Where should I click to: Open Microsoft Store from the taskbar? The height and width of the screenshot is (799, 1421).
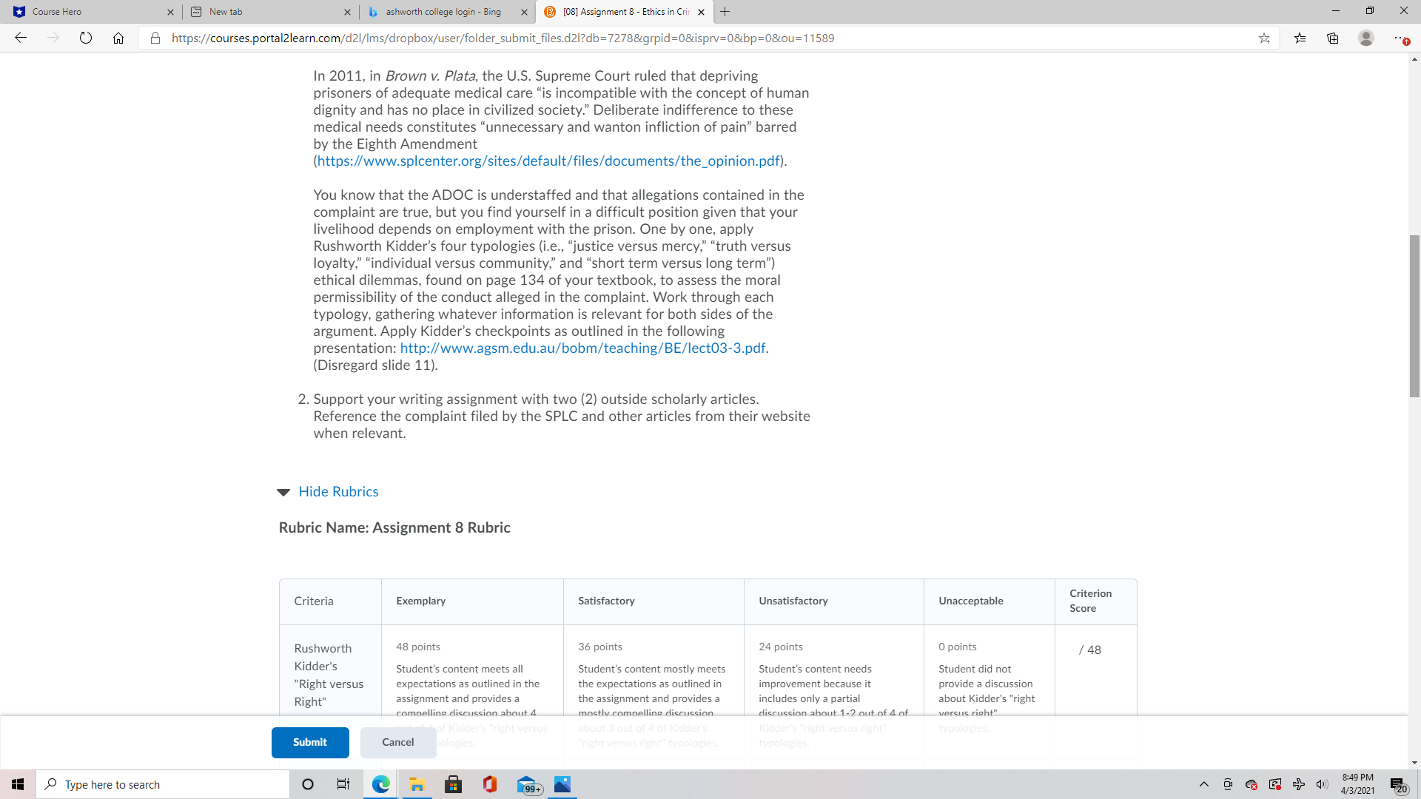(453, 784)
